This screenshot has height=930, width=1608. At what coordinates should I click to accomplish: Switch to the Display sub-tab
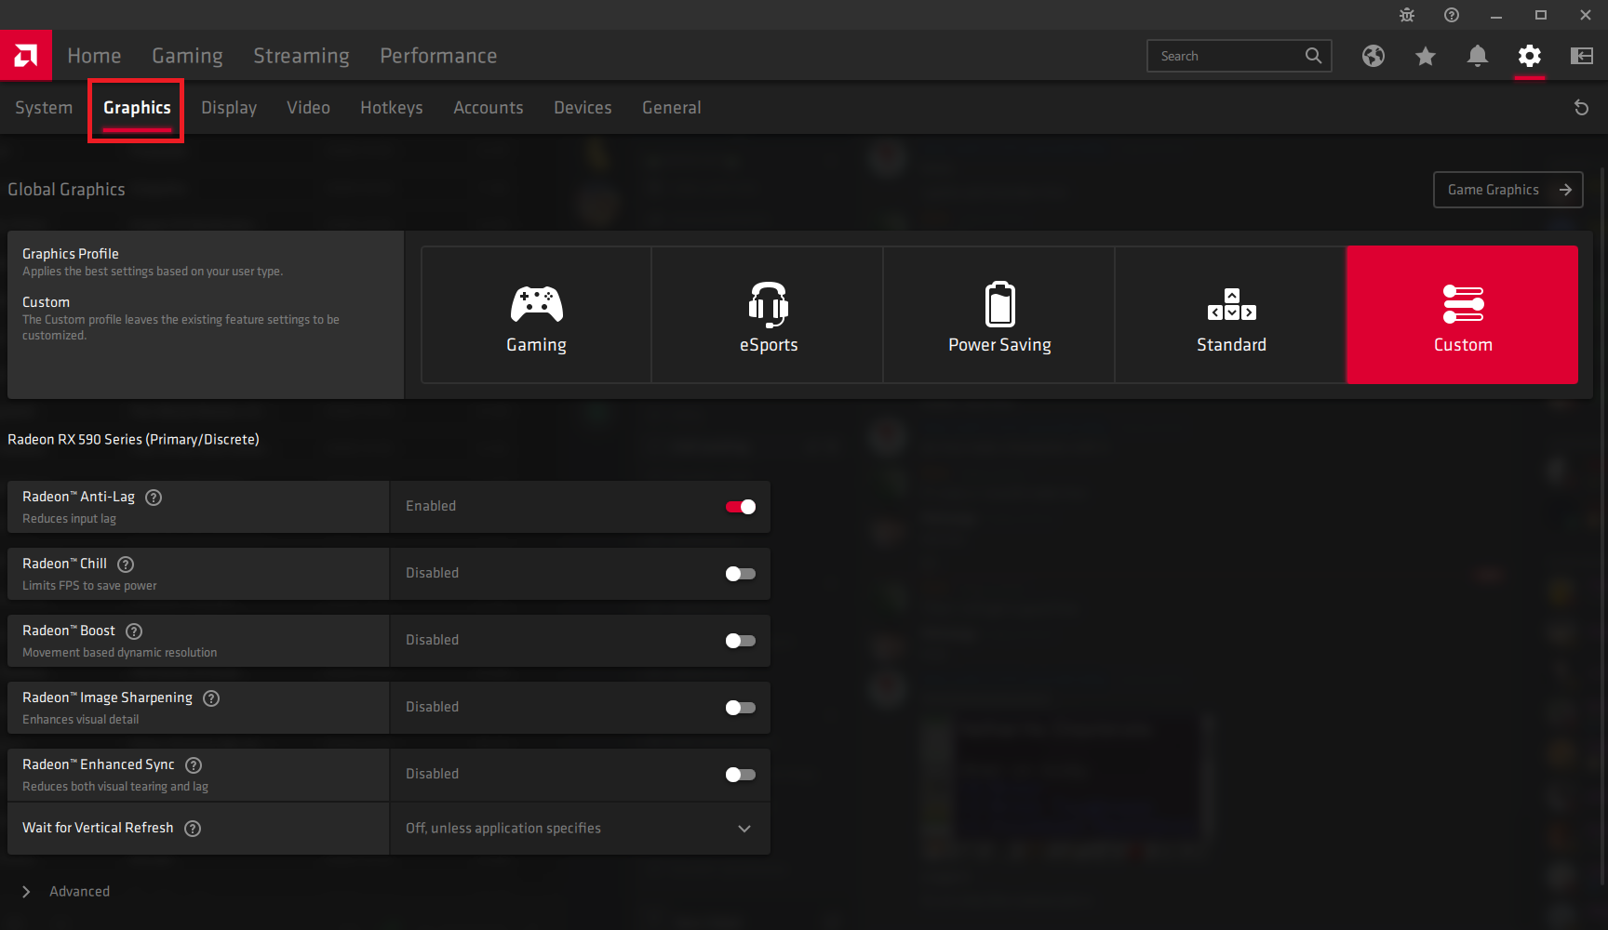229,108
